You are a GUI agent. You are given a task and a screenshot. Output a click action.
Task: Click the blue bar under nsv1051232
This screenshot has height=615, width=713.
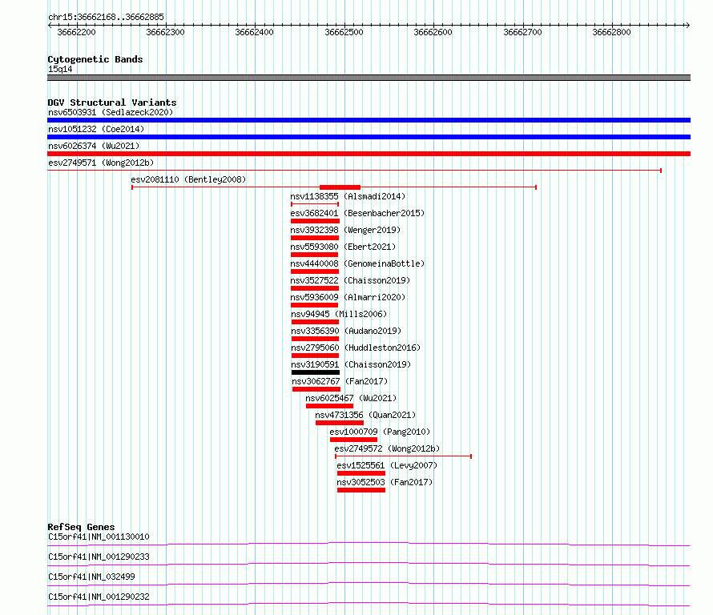pyautogui.click(x=369, y=137)
